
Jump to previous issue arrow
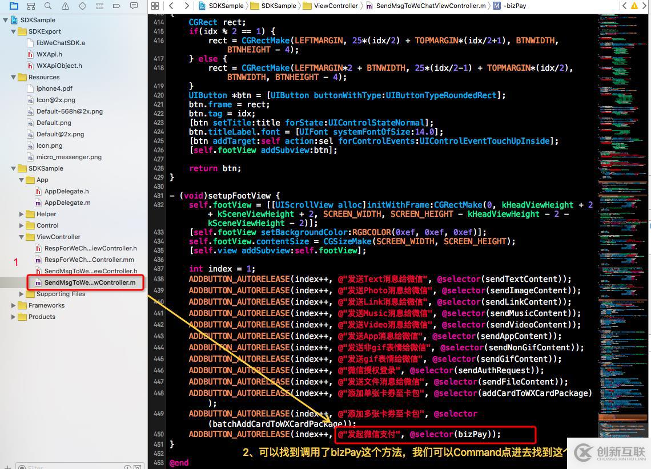click(x=624, y=6)
